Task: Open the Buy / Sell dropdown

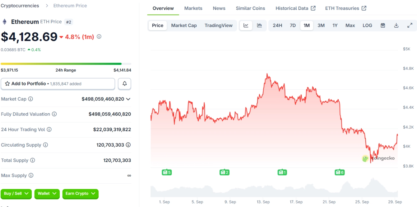Action: (16, 194)
